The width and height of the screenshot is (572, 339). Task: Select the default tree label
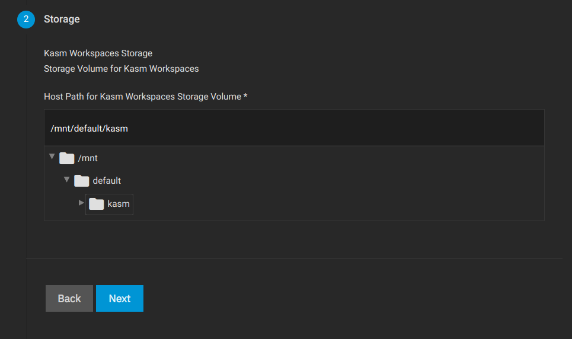pos(107,181)
